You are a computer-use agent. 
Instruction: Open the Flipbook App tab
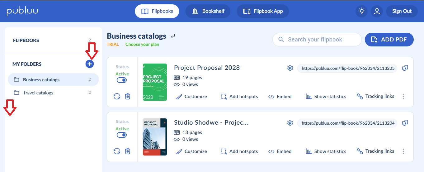(x=263, y=11)
